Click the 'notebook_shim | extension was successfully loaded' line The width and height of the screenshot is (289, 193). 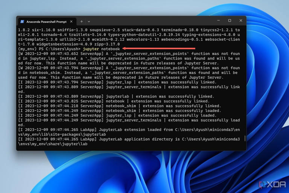(120, 111)
